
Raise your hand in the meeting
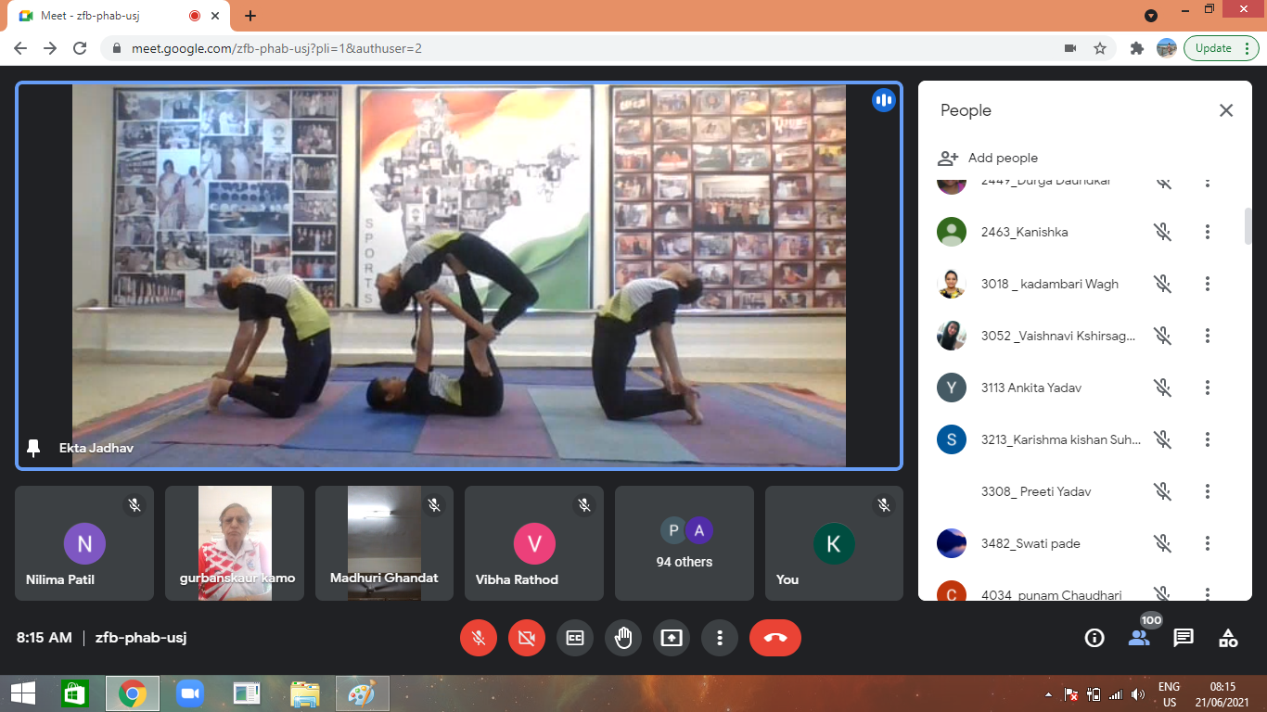coord(623,638)
